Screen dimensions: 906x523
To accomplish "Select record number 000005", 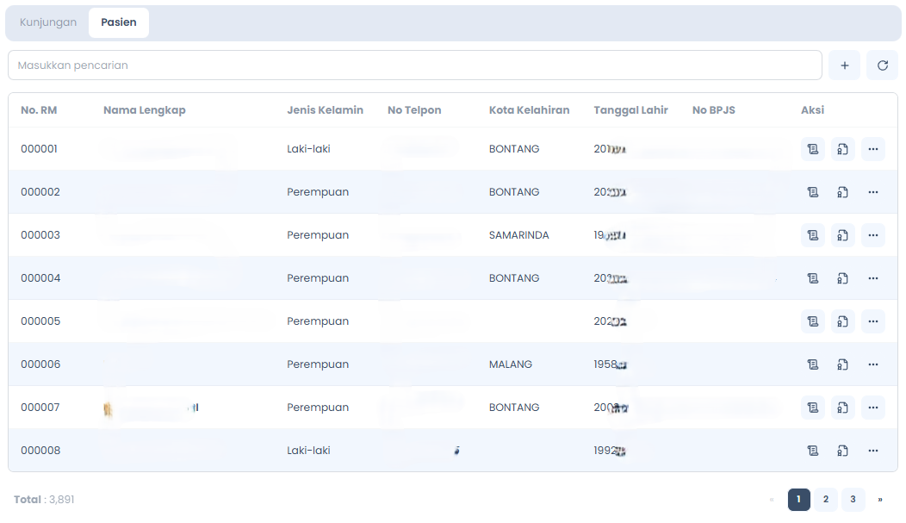I will point(40,321).
